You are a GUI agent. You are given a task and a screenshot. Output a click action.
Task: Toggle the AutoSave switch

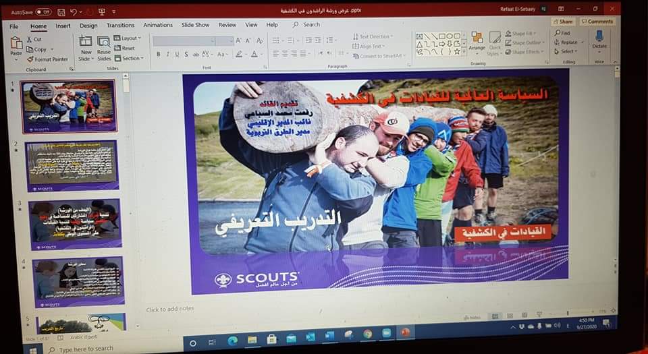43,12
